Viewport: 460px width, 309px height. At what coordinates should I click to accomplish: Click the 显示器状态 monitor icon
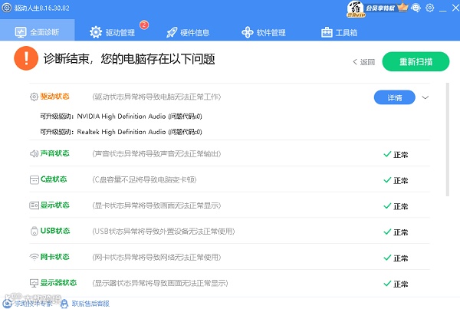pos(34,283)
